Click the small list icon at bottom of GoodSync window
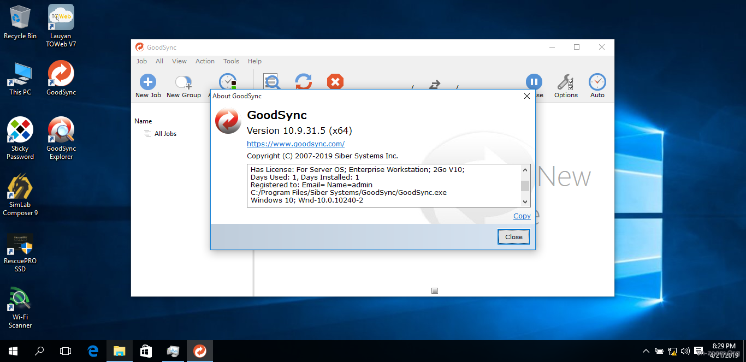Viewport: 746px width, 362px height. [x=435, y=291]
